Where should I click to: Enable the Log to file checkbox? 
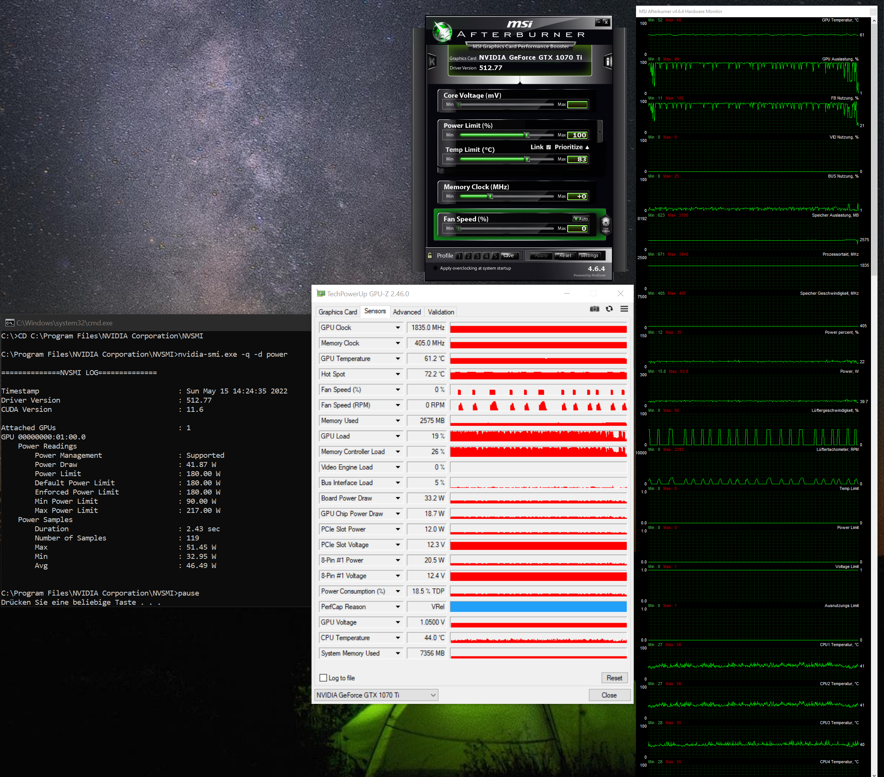pos(323,678)
